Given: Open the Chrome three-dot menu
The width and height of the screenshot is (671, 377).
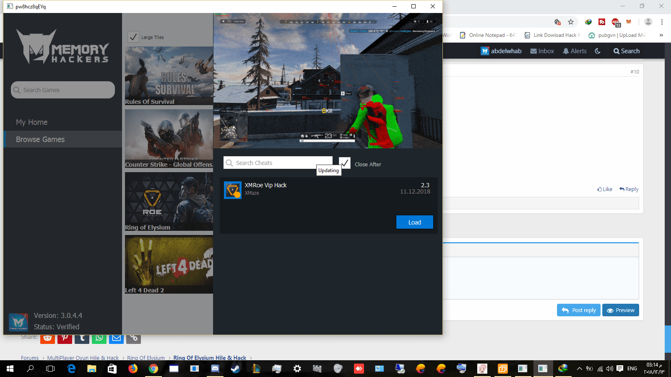Looking at the screenshot, I should pyautogui.click(x=662, y=22).
